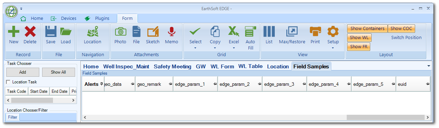The image size is (439, 128).
Task: Switch to GW form tab
Action: (x=201, y=66)
